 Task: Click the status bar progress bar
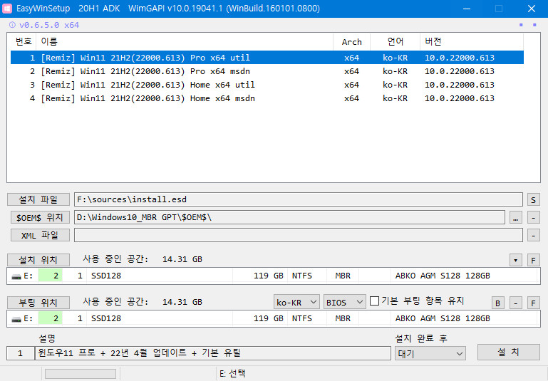point(81,374)
